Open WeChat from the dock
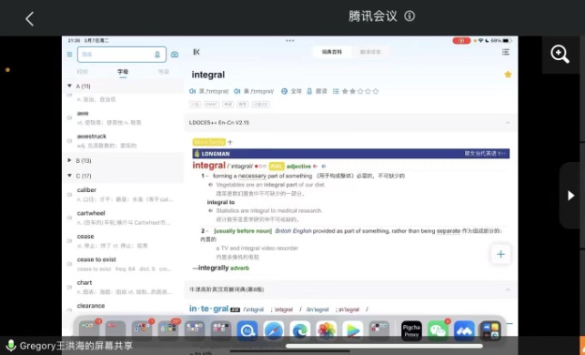This screenshot has height=355, width=585. 438,330
